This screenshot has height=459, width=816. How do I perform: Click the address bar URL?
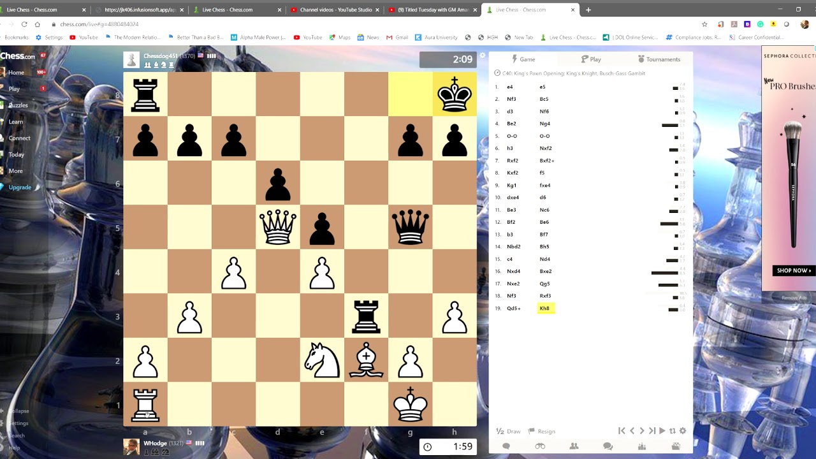tap(99, 24)
